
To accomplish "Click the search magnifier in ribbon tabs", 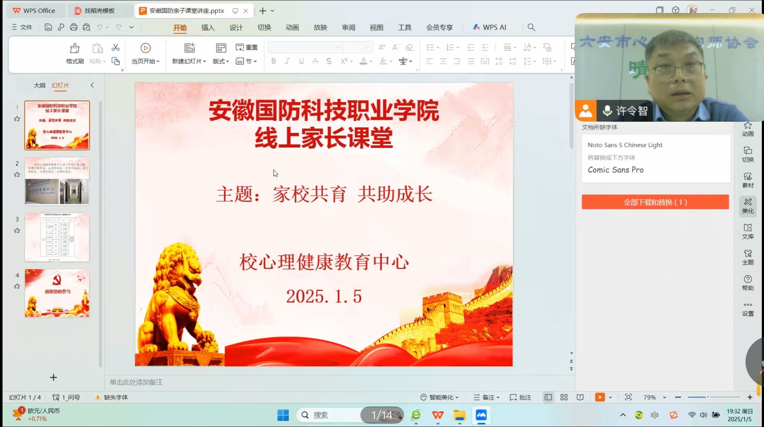I will 531,27.
